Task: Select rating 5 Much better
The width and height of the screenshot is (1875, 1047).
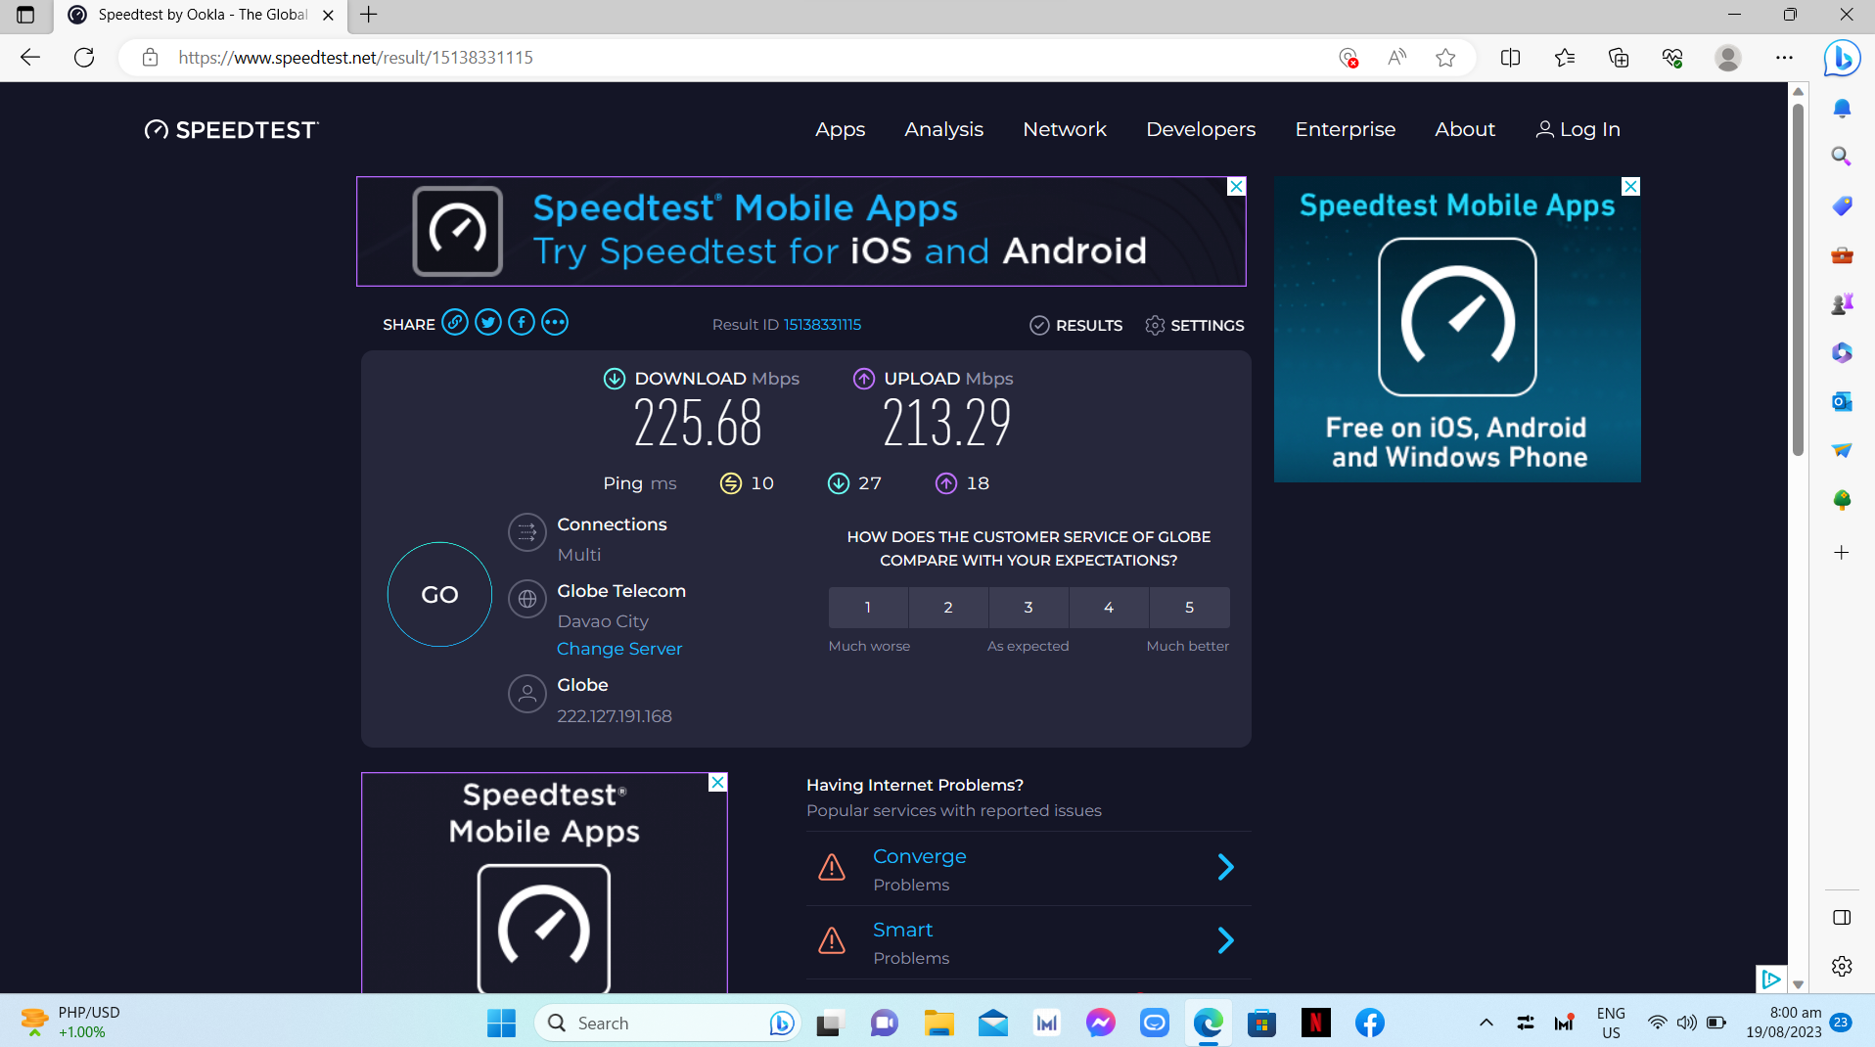Action: tap(1189, 607)
